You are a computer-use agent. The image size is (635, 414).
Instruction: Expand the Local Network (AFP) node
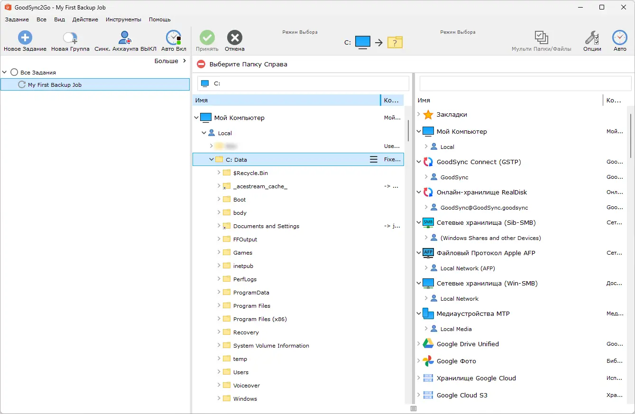point(426,268)
